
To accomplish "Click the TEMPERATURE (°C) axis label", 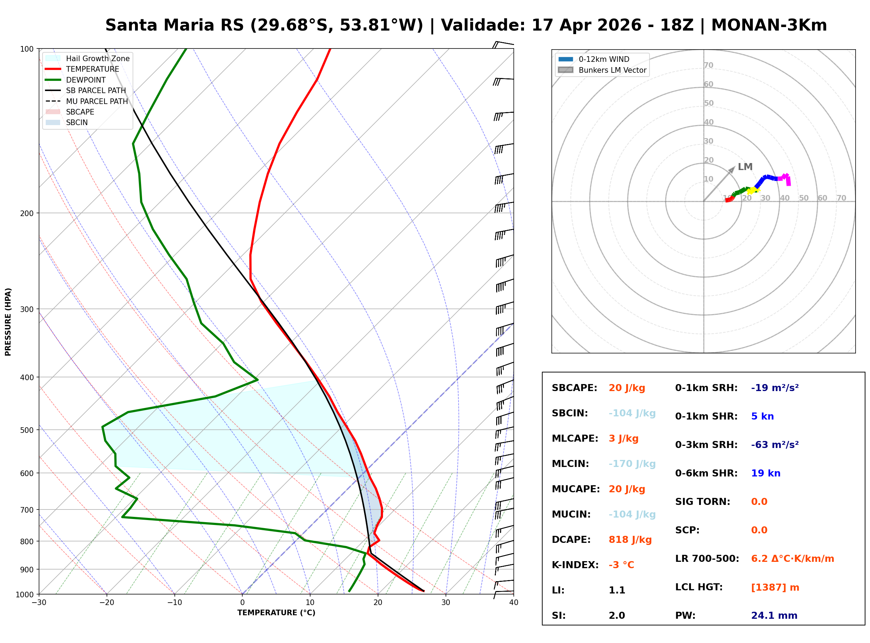I will tap(276, 613).
